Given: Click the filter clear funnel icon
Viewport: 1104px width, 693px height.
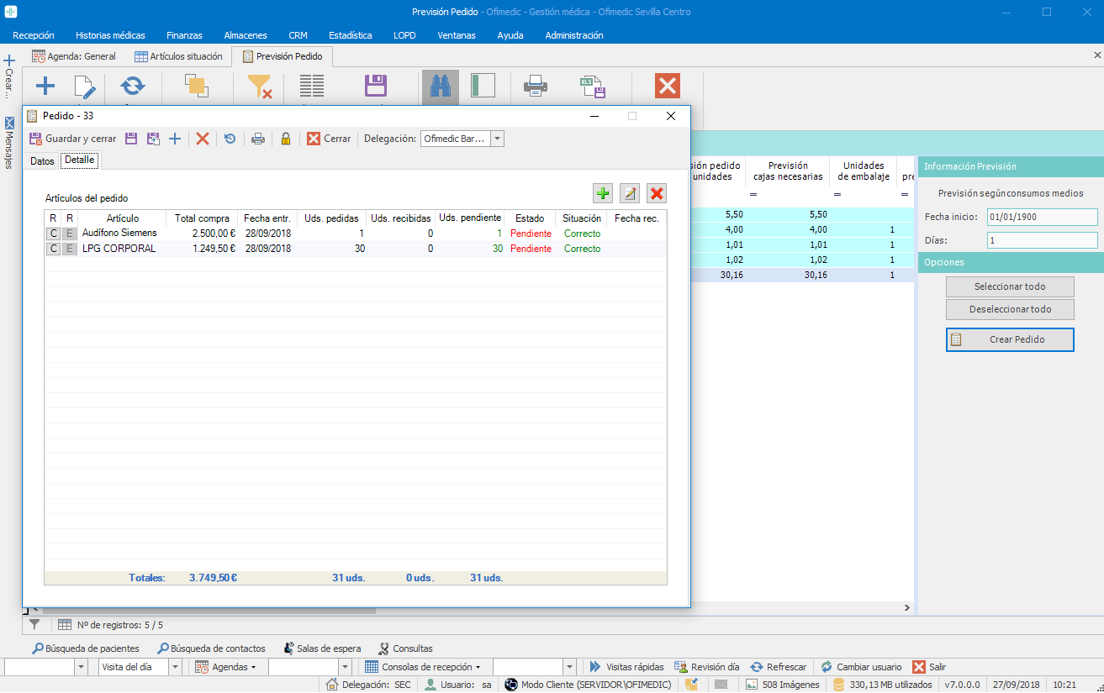Looking at the screenshot, I should (x=259, y=87).
